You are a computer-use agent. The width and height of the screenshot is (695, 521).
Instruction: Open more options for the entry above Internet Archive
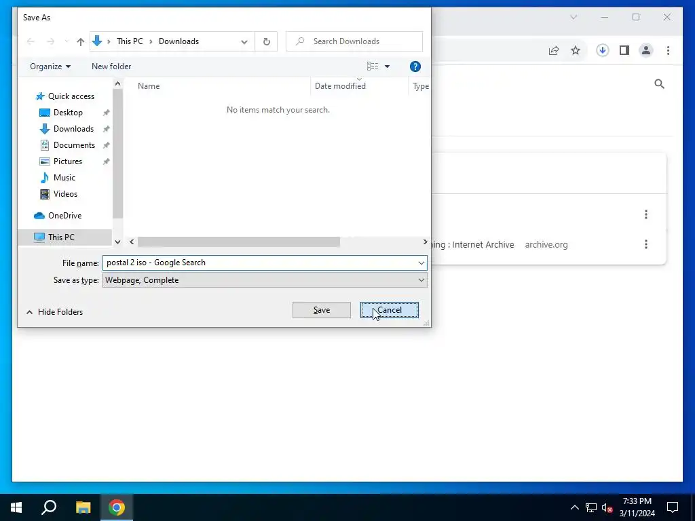tap(646, 214)
